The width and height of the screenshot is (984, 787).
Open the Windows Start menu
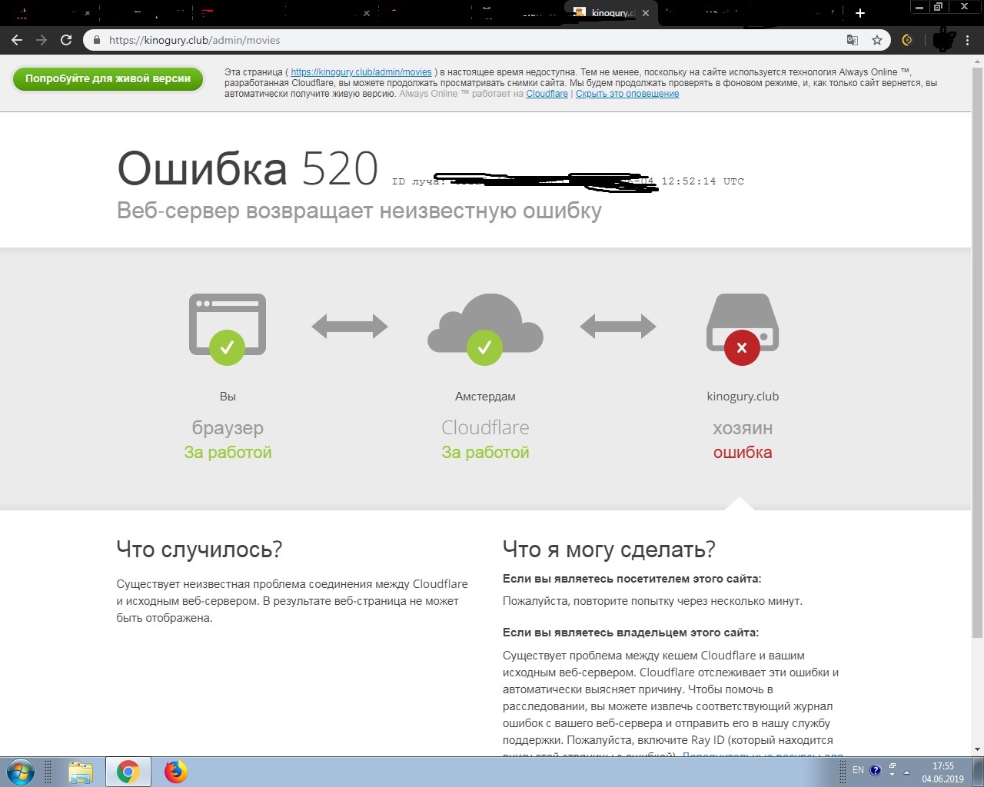(x=21, y=772)
